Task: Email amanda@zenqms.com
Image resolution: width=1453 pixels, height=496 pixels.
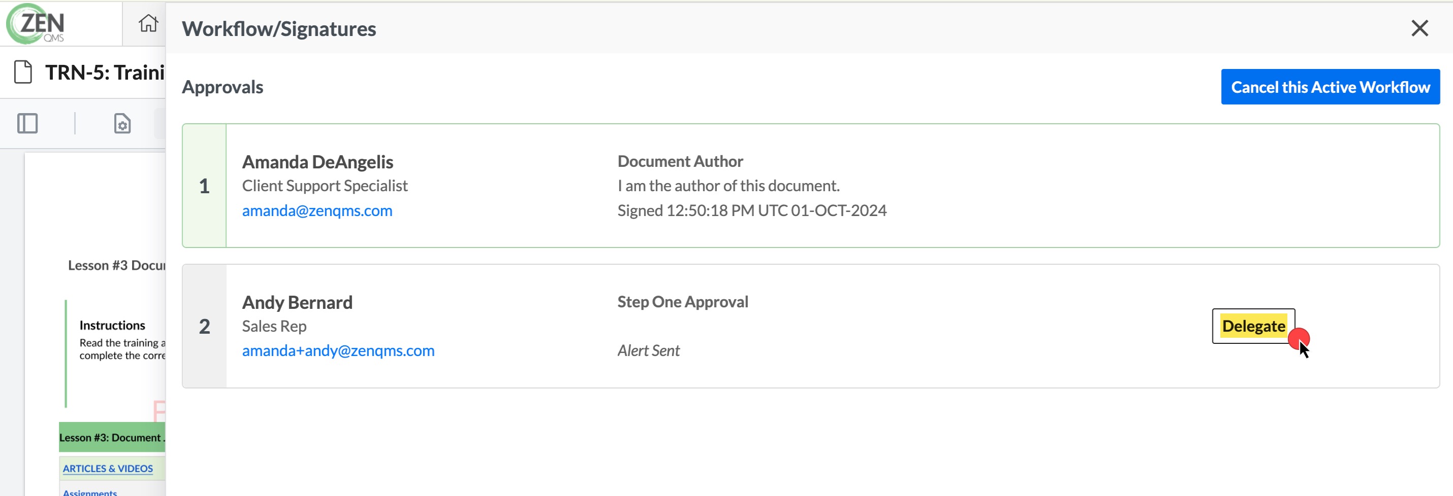Action: (317, 210)
